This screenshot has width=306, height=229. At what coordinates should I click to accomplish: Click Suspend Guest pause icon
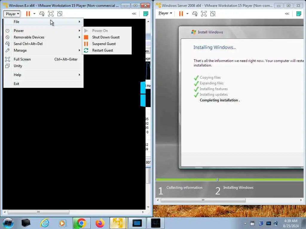(x=86, y=44)
